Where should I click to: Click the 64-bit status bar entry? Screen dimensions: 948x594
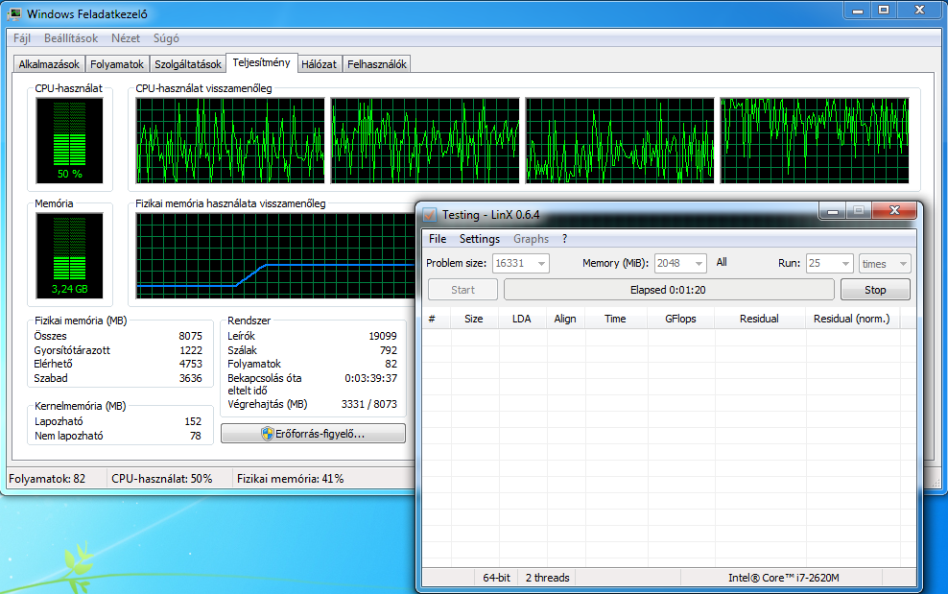(x=496, y=578)
